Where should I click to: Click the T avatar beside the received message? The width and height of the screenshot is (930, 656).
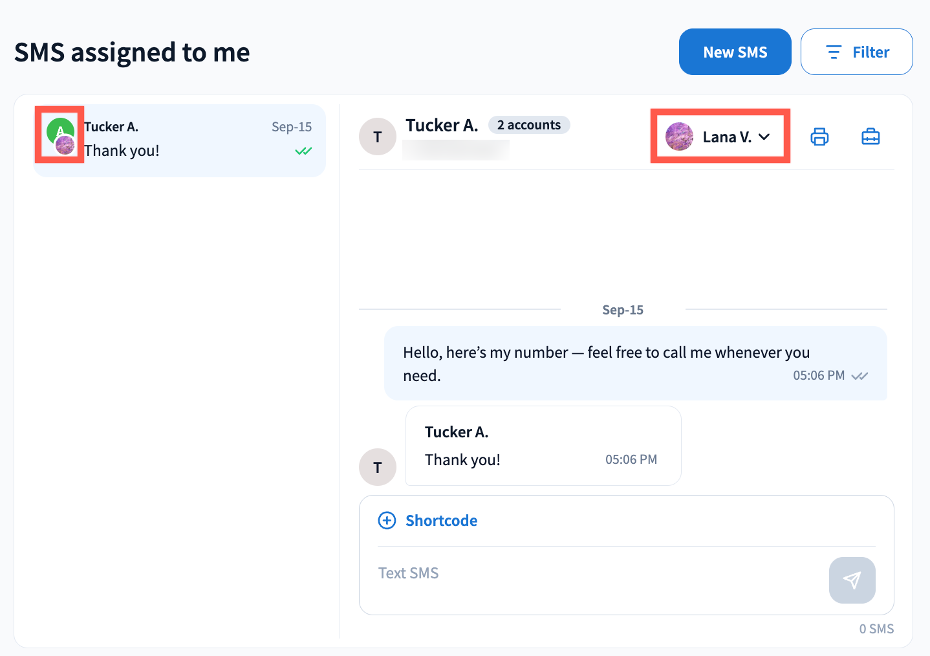coord(378,467)
